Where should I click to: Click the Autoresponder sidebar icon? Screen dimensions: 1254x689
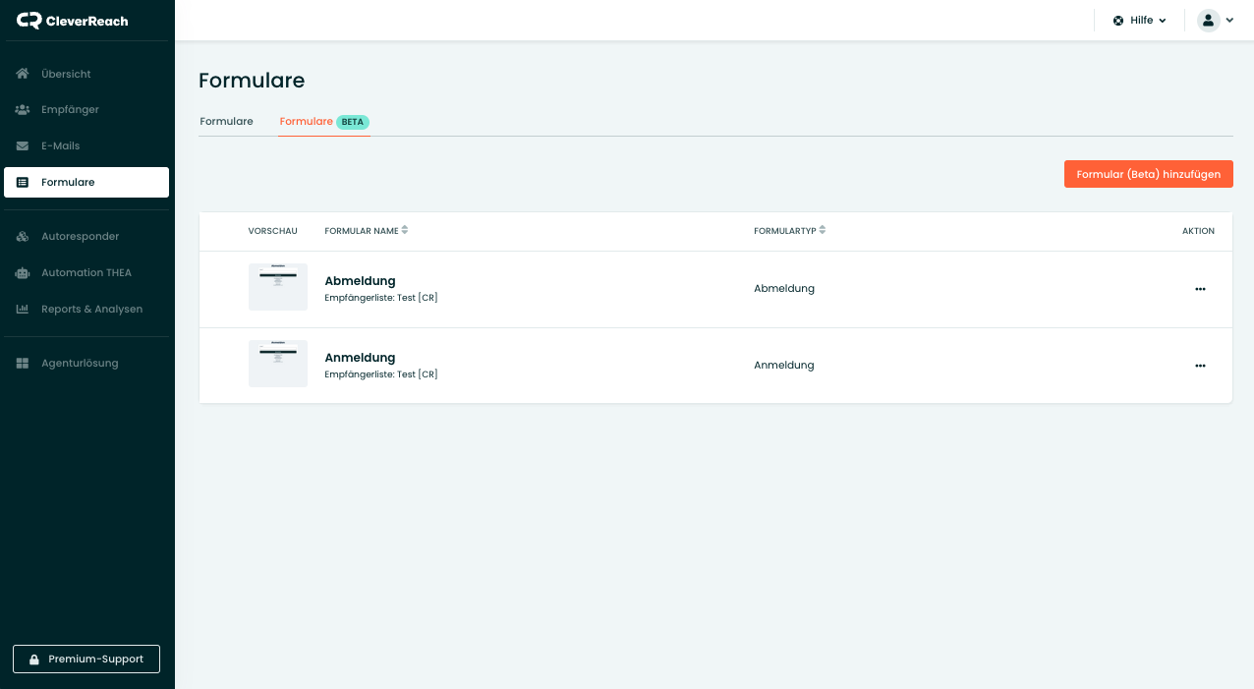click(23, 237)
